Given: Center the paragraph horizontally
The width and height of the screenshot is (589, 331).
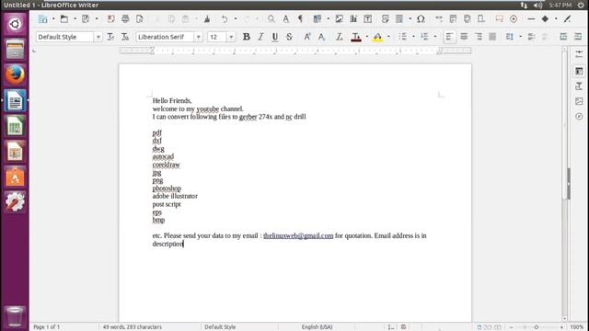Looking at the screenshot, I should click(x=464, y=37).
